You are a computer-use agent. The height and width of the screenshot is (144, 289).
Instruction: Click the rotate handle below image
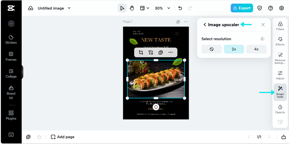coord(156,107)
